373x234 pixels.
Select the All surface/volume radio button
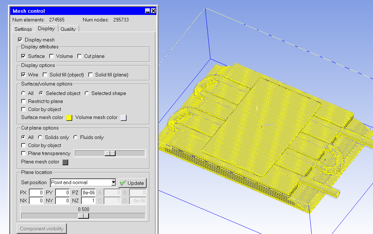tap(23, 93)
